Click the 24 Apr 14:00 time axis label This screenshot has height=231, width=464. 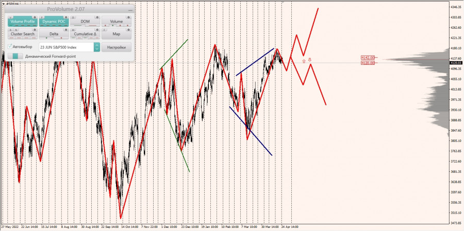click(x=289, y=226)
